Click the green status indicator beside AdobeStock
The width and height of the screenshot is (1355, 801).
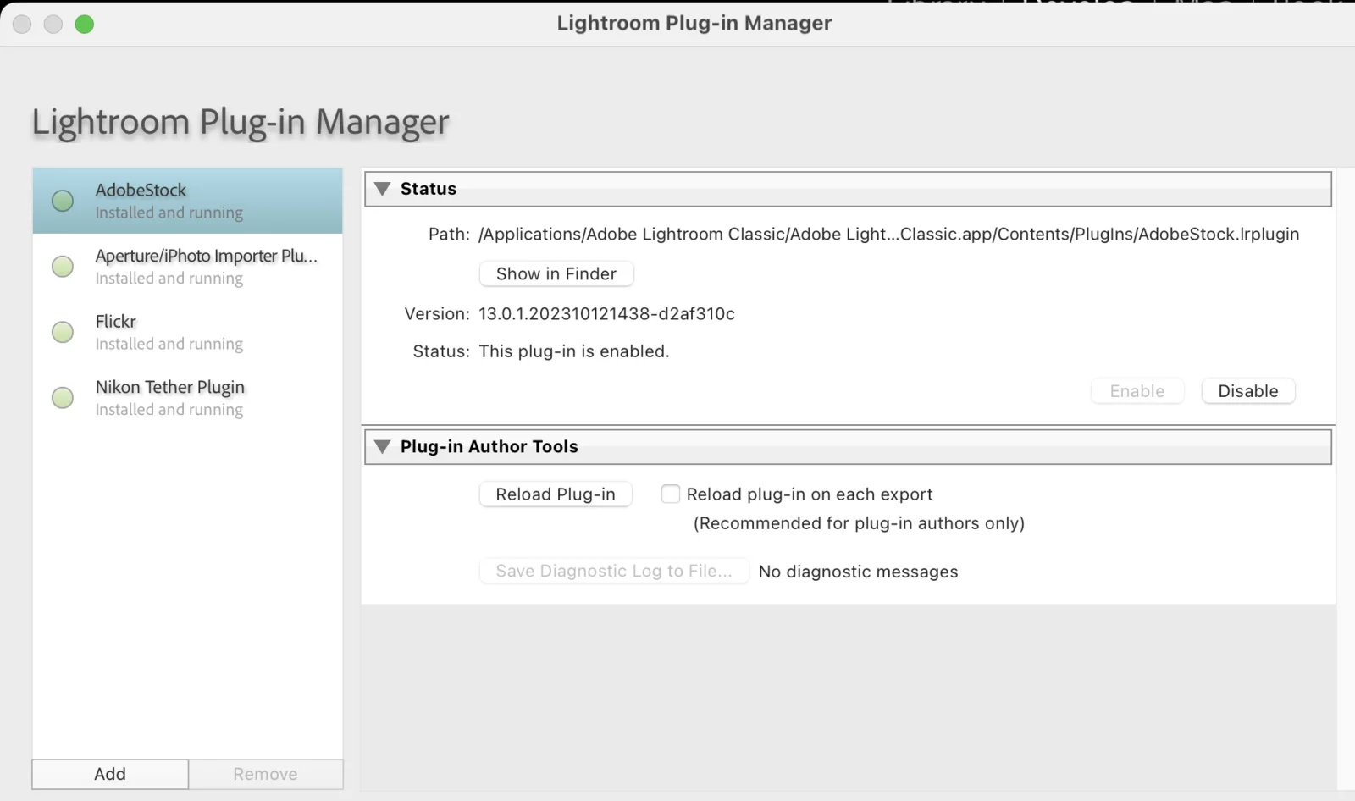[x=63, y=201]
